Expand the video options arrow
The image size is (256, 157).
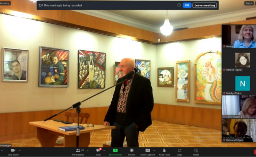point(20,150)
